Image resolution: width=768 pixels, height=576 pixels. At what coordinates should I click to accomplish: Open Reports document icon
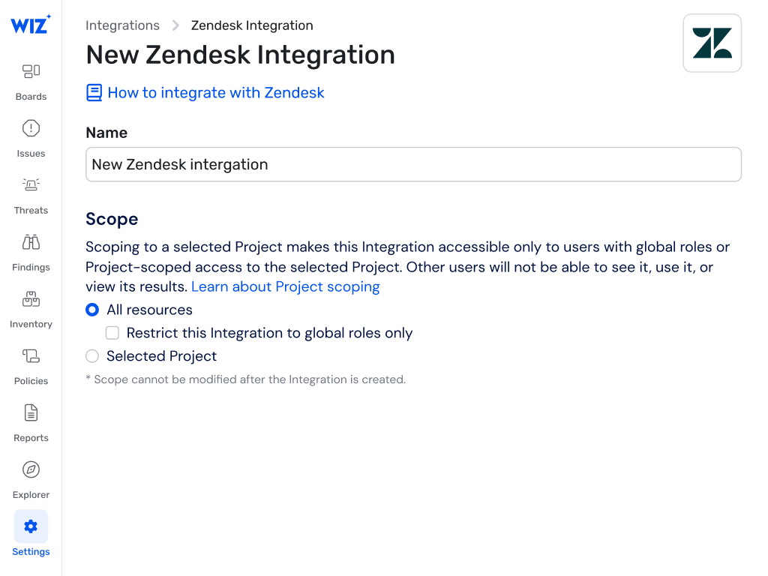tap(31, 412)
